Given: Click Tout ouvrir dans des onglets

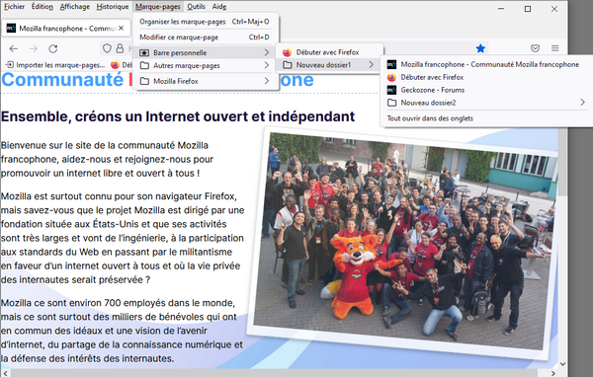Looking at the screenshot, I should pyautogui.click(x=430, y=118).
